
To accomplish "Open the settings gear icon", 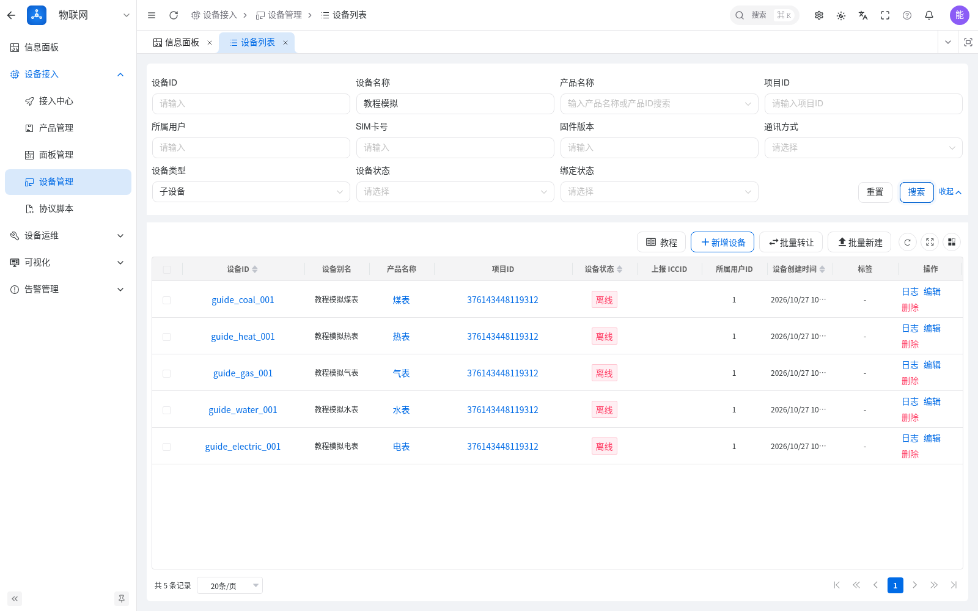I will 819,15.
